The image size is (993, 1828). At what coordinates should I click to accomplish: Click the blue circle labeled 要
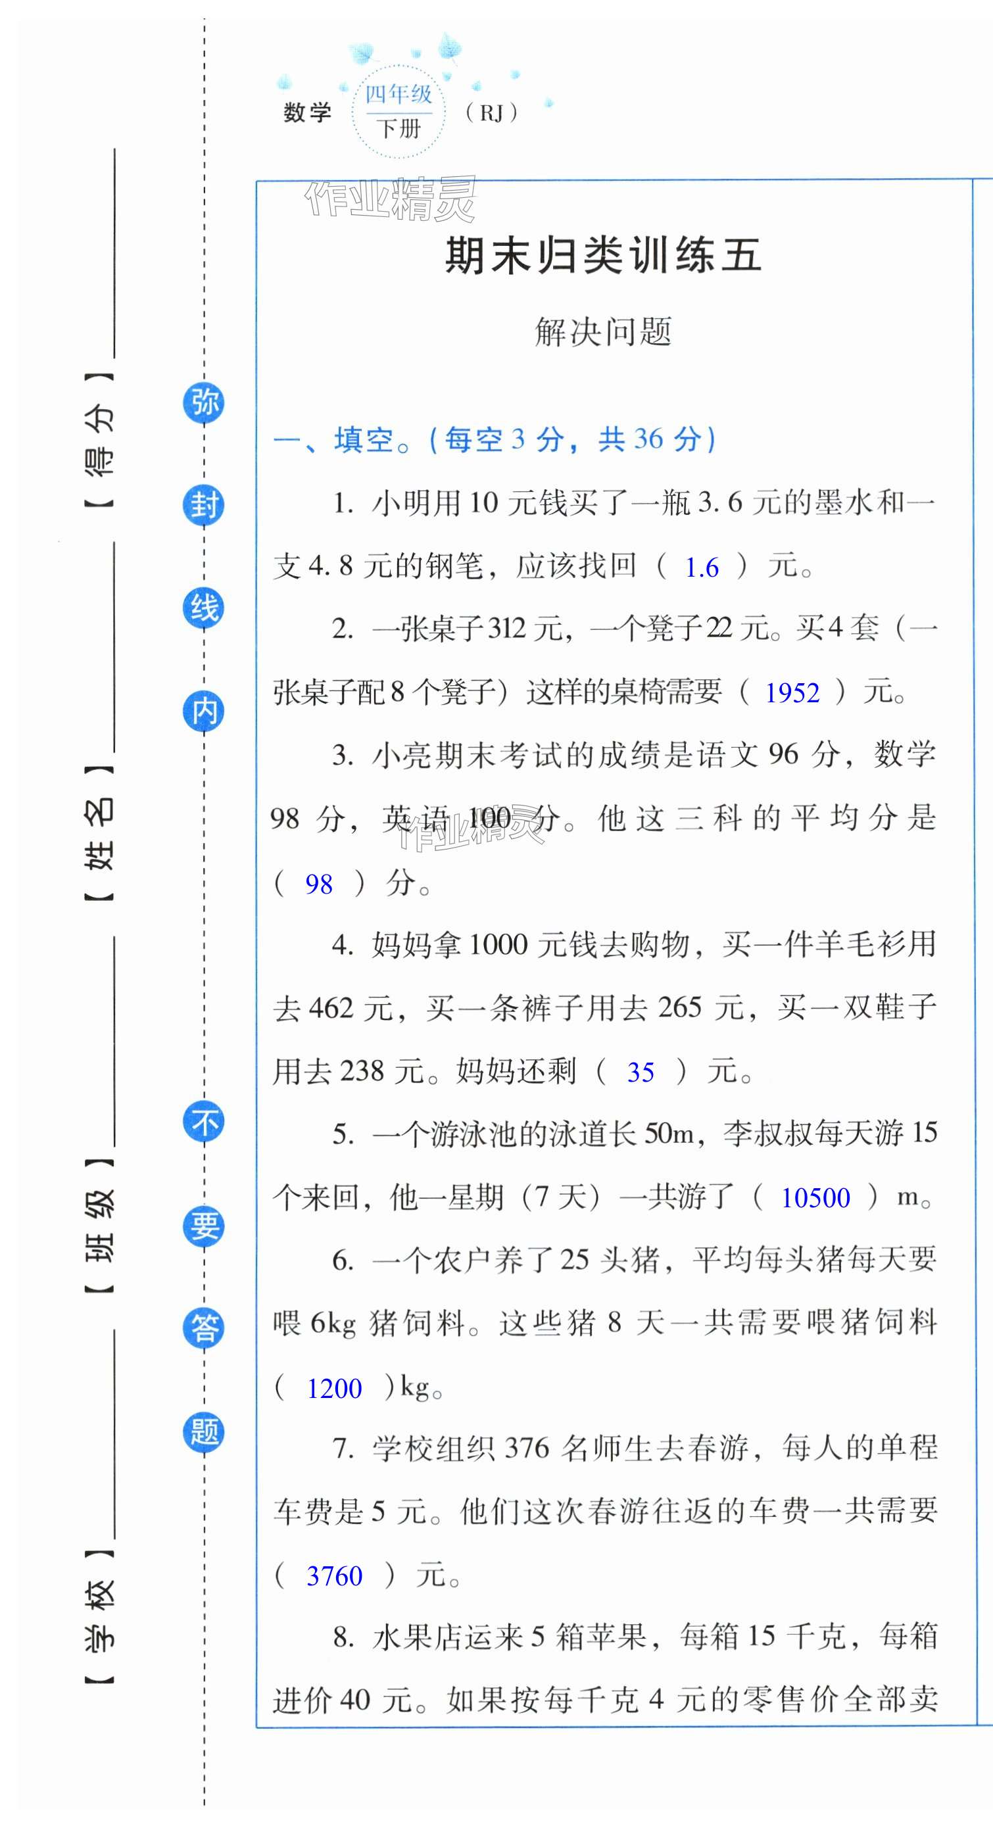tap(204, 1226)
